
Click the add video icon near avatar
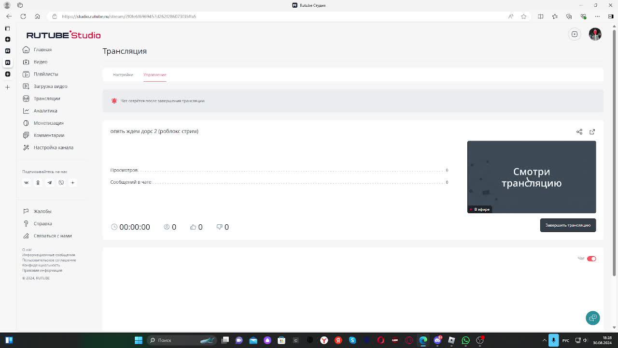pos(575,34)
